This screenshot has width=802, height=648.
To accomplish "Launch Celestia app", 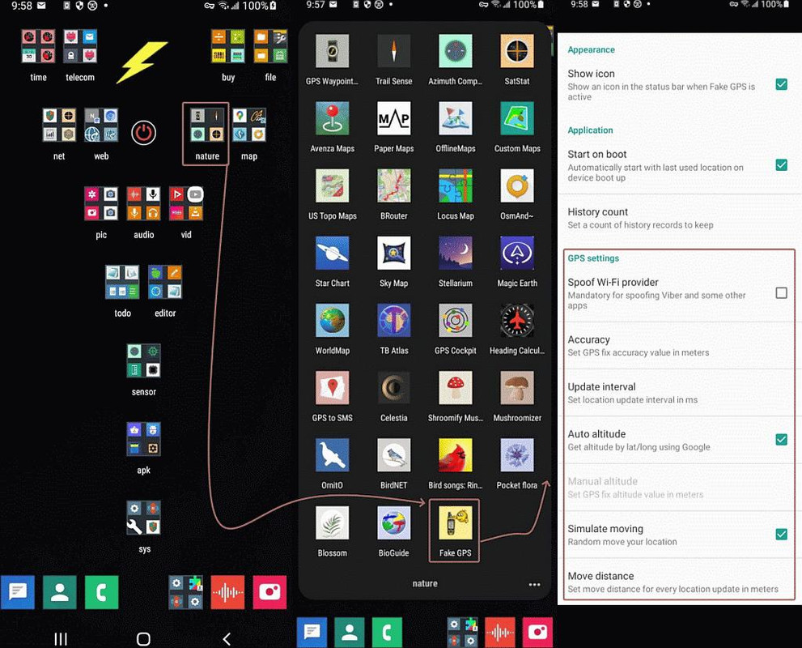I will point(393,388).
